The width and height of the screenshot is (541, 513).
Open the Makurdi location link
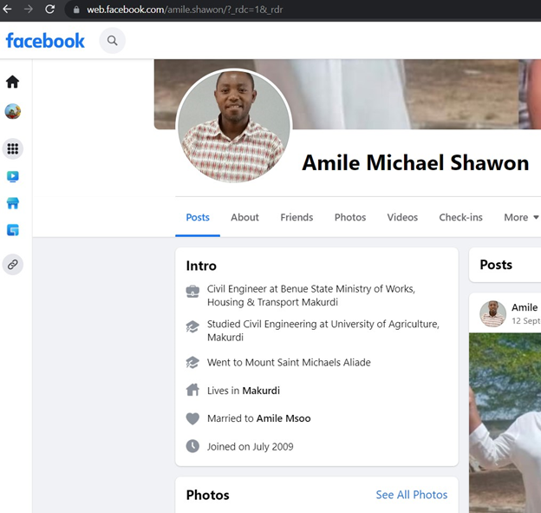click(x=261, y=391)
